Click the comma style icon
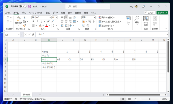Screen dimensions: 173x104 (x=94, y=22)
